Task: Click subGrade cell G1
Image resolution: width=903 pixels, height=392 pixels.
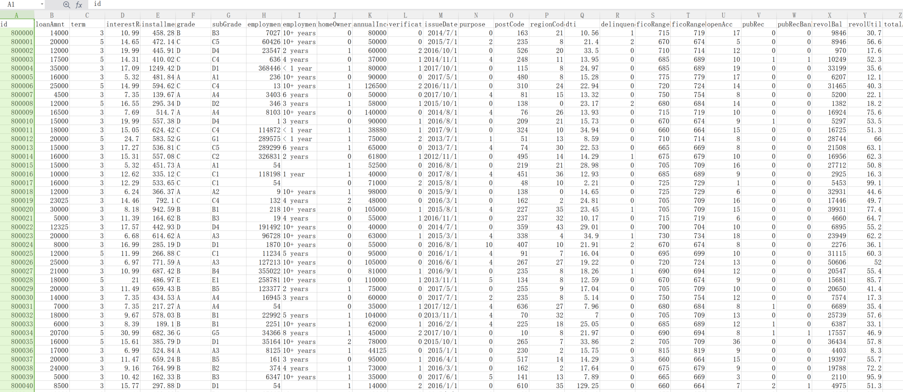Action: (228, 139)
